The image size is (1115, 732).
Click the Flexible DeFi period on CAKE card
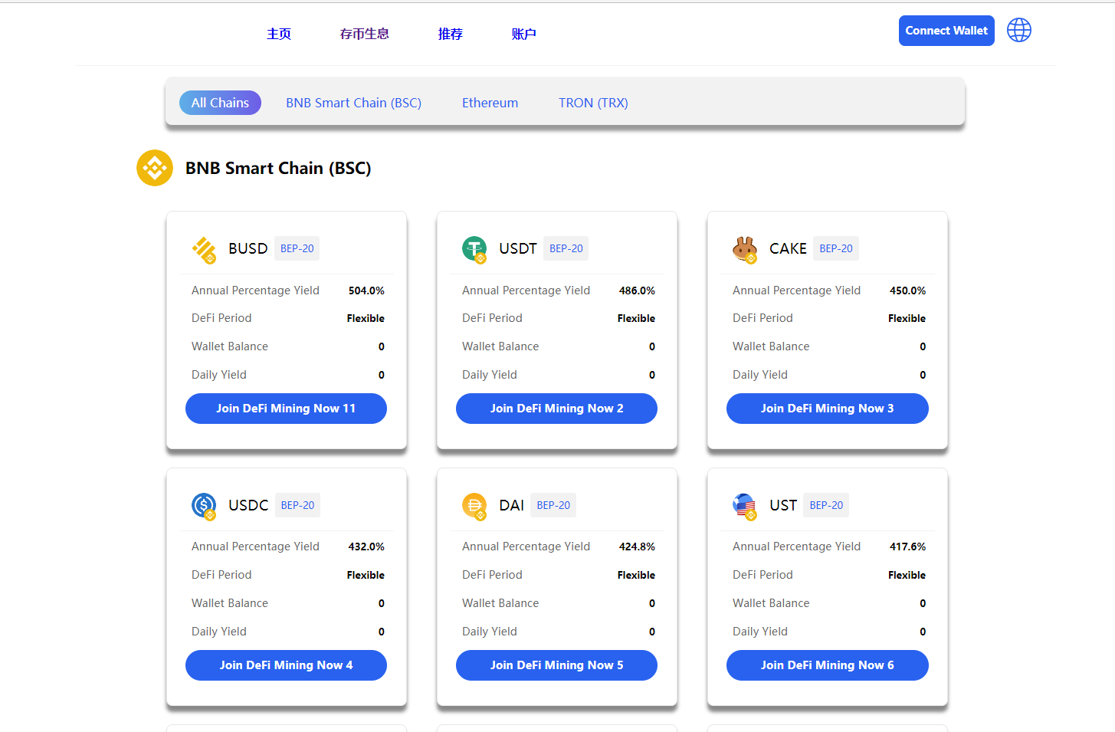coord(907,318)
